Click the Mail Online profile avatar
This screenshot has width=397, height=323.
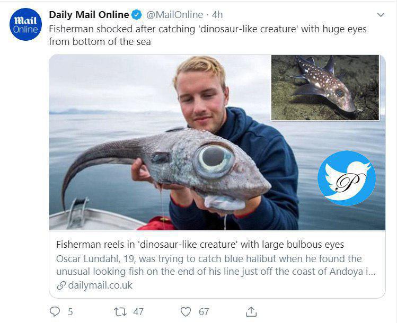[26, 23]
